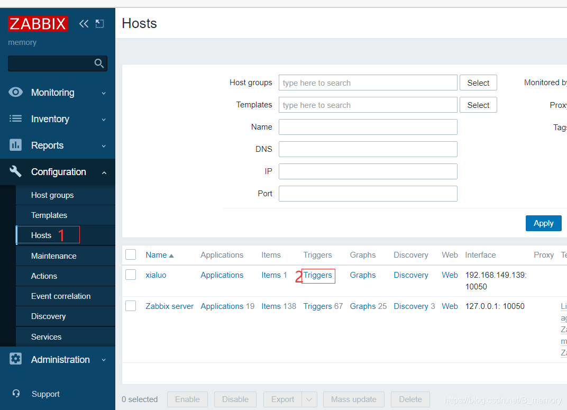Click the kiosk mode icon beside logo
The image size is (567, 410).
(x=99, y=24)
